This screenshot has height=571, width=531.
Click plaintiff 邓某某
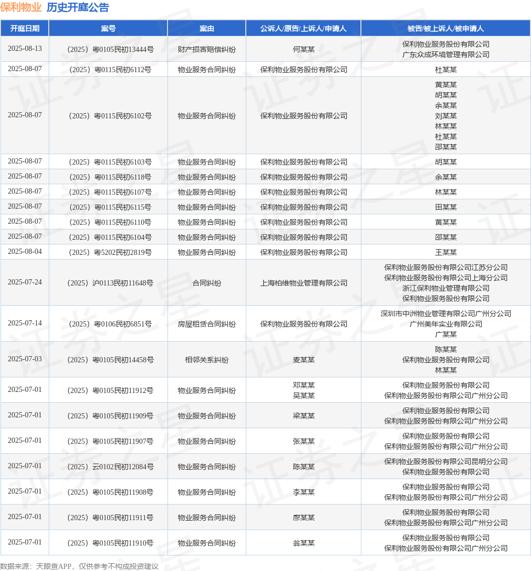304,385
